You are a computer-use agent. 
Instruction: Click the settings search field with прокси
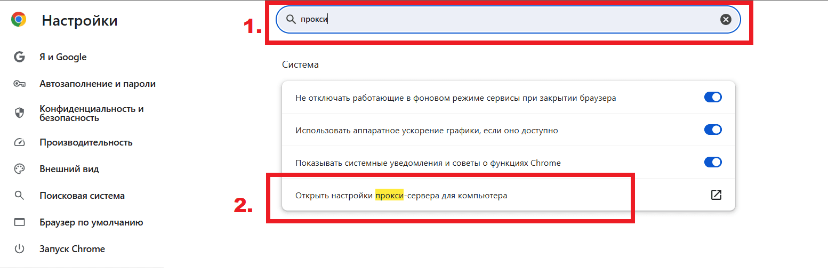click(508, 20)
